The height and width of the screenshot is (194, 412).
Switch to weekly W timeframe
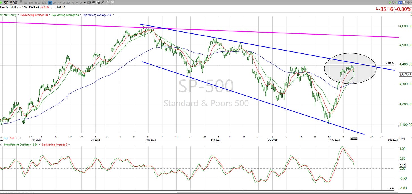pyautogui.click(x=73, y=3)
